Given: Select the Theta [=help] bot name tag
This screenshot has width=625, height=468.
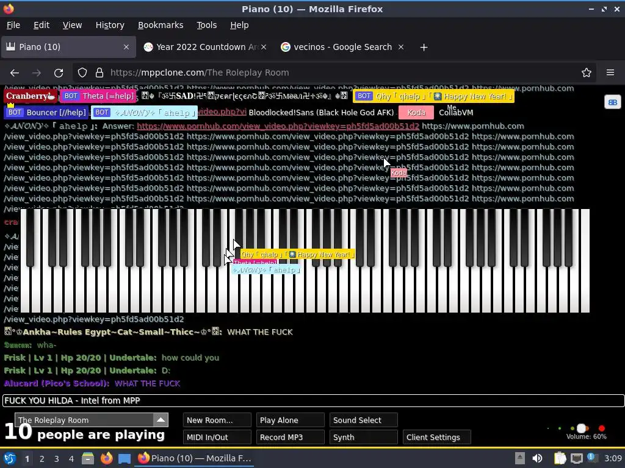Looking at the screenshot, I should 98,96.
